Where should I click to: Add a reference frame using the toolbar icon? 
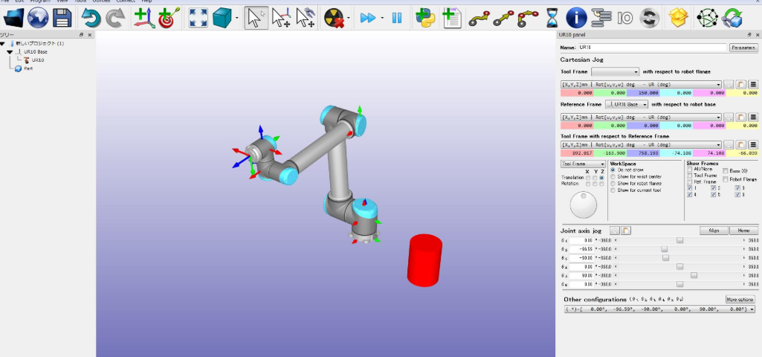tap(143, 18)
